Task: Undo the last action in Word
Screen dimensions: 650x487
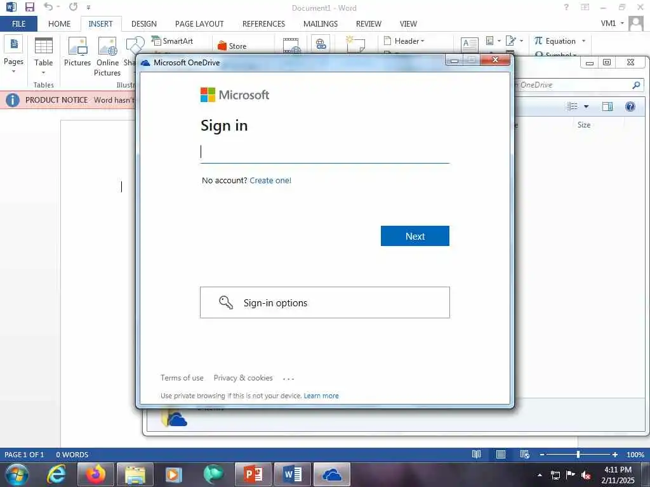Action: [x=48, y=6]
